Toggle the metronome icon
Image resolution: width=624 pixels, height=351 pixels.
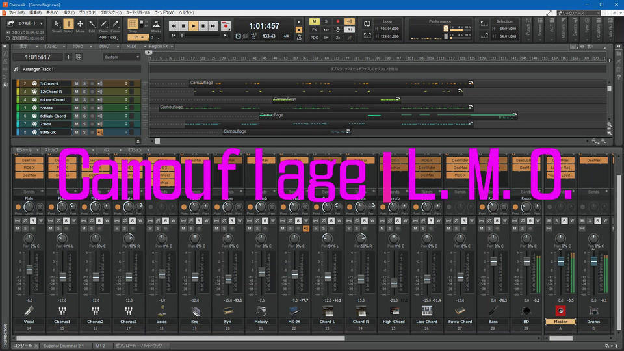coord(299,38)
